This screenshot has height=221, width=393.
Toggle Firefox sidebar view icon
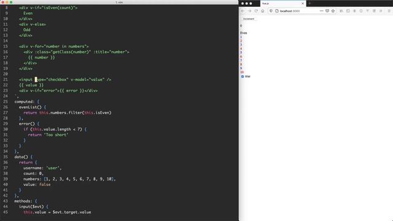348,11
